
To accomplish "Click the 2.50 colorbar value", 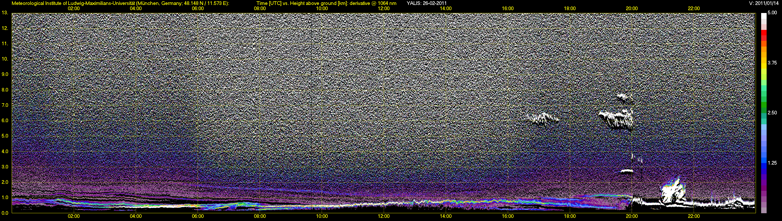I will click(772, 113).
